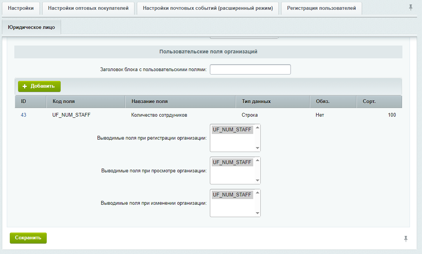Click the sort value 100
Image resolution: width=422 pixels, height=254 pixels.
point(392,115)
